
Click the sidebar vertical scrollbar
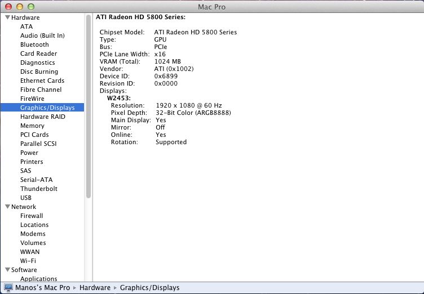(89, 106)
